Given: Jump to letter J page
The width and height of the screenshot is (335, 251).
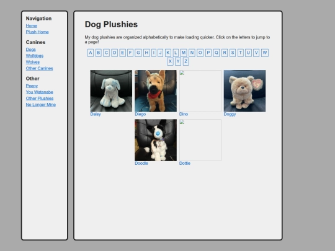Looking at the screenshot, I should click(161, 53).
